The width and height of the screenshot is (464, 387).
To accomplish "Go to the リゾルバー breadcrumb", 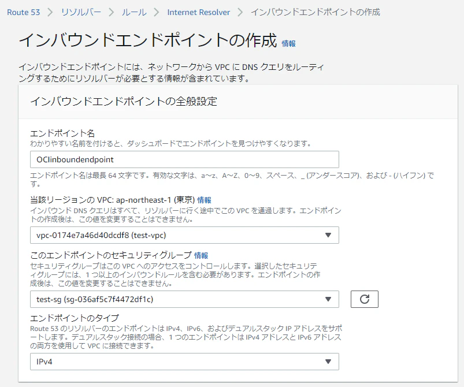I will 81,12.
